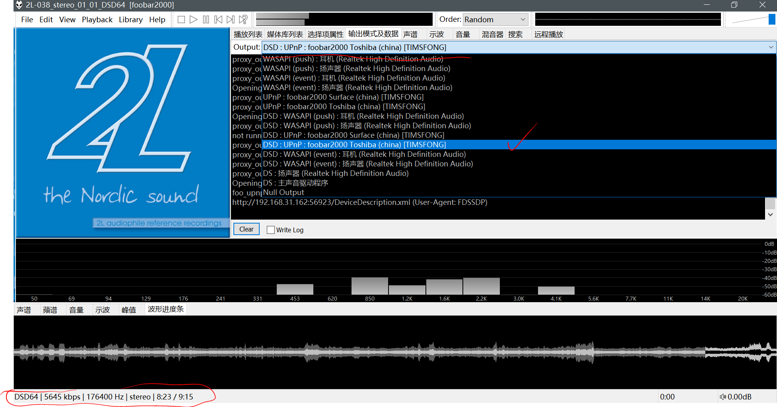Click the Clear button
The image size is (777, 407).
click(x=246, y=229)
